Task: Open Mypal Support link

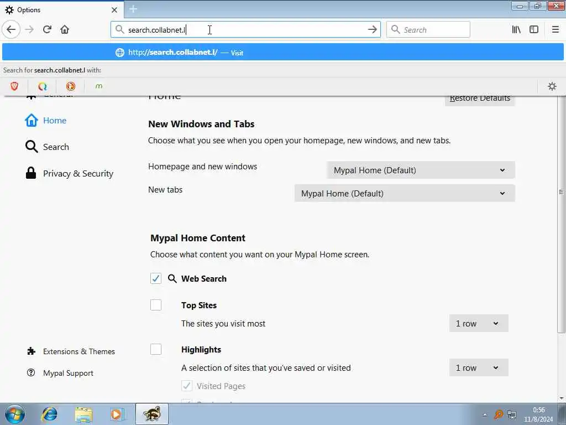Action: (60, 373)
